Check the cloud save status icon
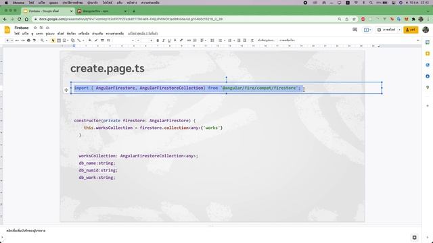This screenshot has height=243, width=433. coord(47,28)
